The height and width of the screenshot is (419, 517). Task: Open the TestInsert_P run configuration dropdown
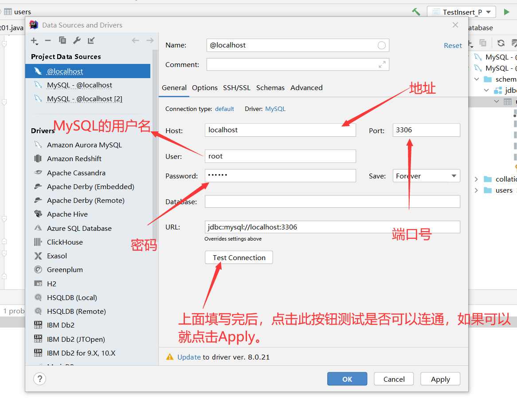pos(461,12)
